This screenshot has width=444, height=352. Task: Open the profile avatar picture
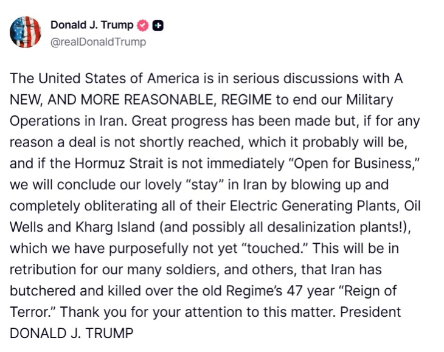click(26, 32)
